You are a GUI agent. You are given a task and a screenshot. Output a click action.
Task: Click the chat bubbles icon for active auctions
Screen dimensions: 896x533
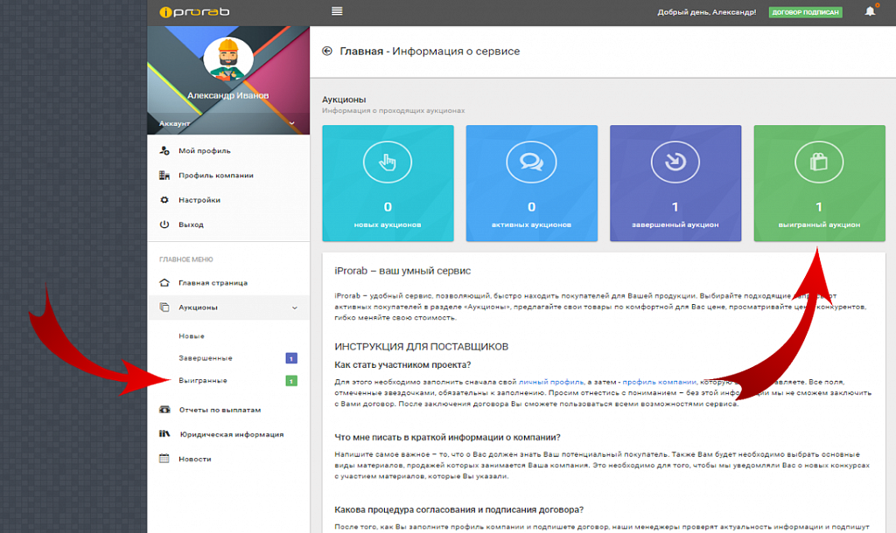[x=531, y=162]
